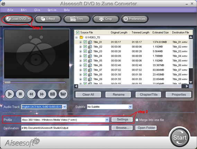Uncheck the Title_04 checkbox
Viewport: 197px width, 149px height.
point(85,56)
